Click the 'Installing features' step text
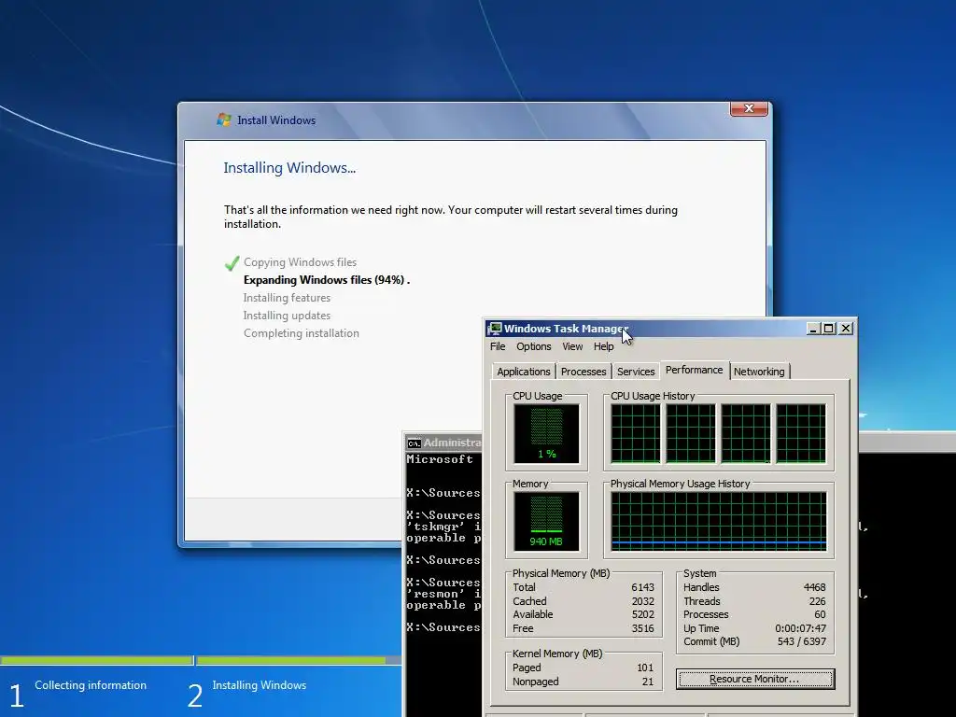The image size is (956, 717). pos(287,298)
